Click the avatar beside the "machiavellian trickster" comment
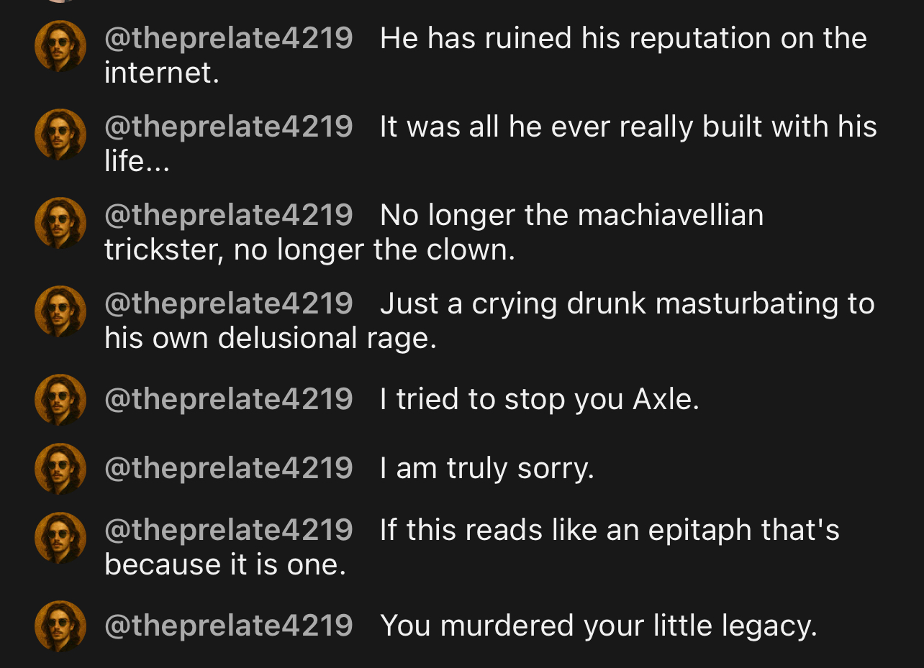This screenshot has height=668, width=924. click(x=60, y=223)
